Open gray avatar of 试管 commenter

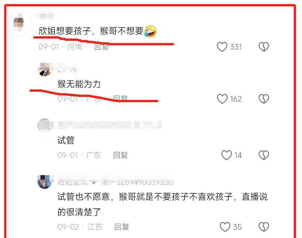45,125
